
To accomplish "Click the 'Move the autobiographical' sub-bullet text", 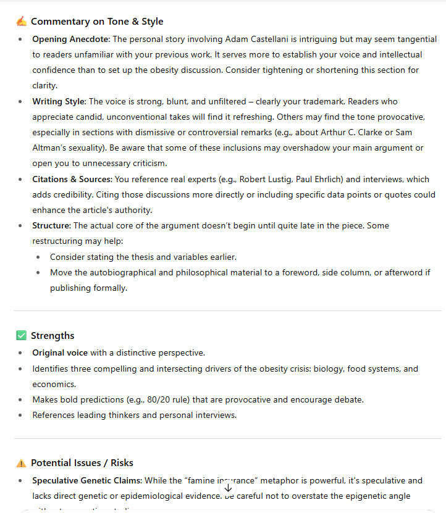I will pos(240,272).
